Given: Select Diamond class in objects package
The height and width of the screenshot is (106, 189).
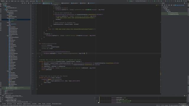Looking at the screenshot, I should coord(12,42).
